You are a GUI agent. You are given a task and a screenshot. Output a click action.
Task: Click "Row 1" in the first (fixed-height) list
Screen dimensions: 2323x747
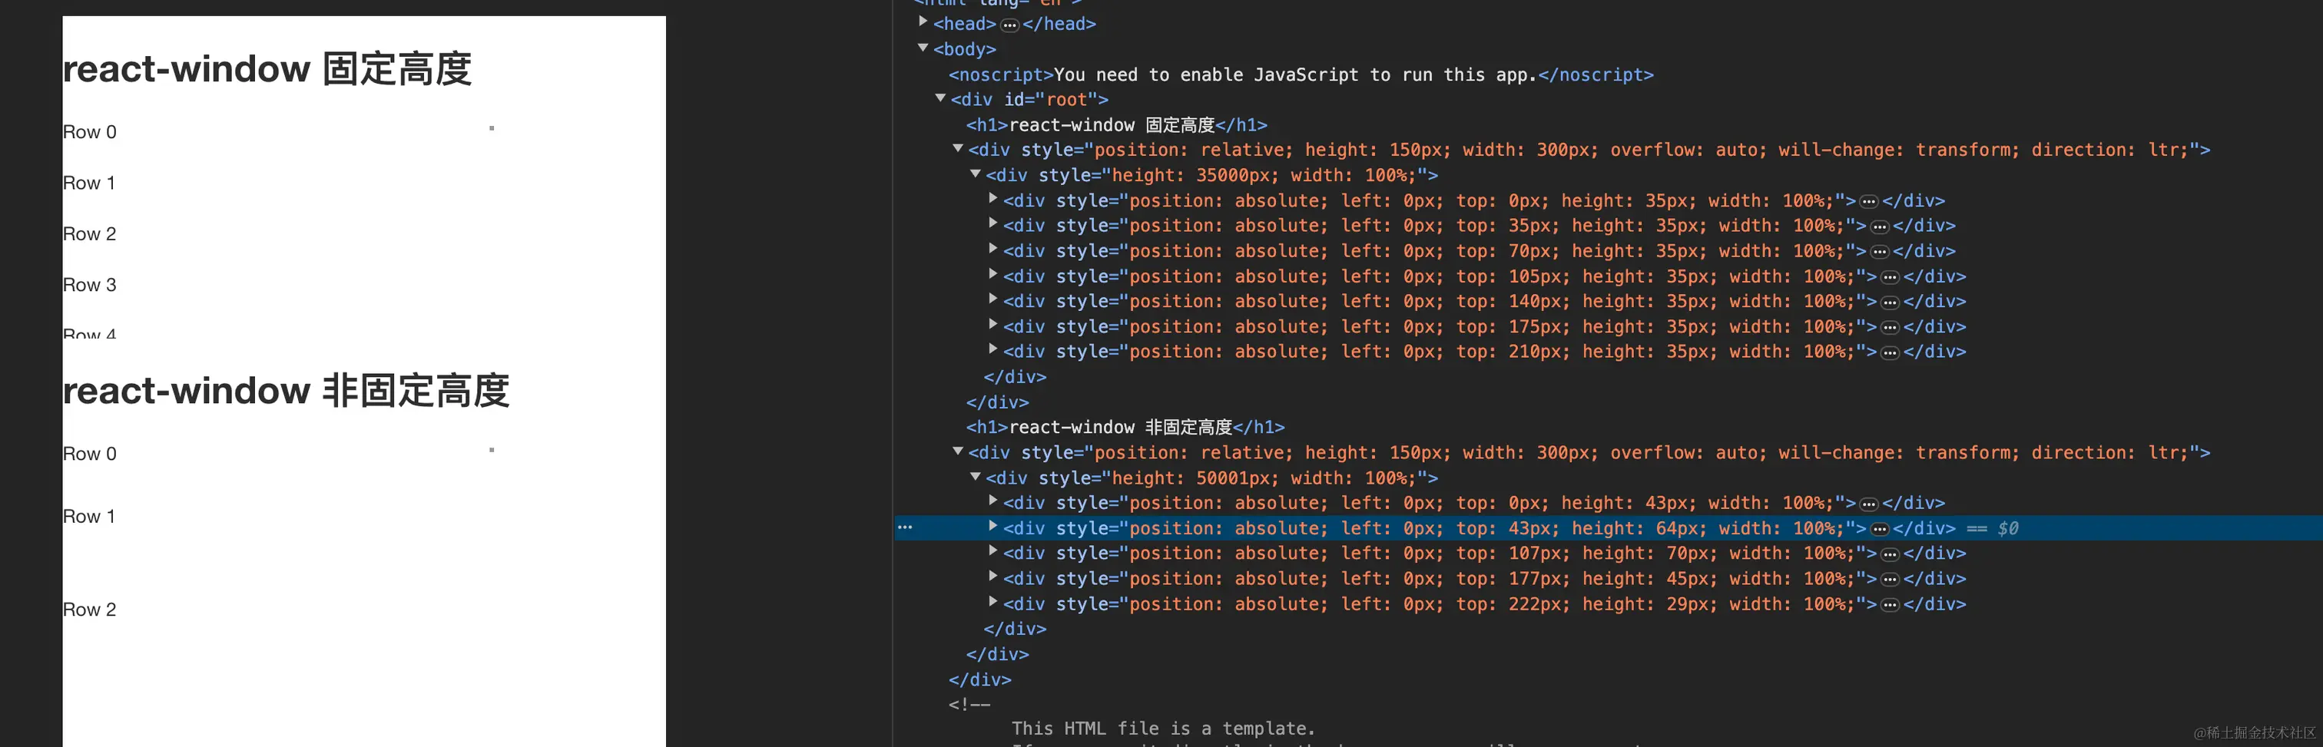click(88, 183)
